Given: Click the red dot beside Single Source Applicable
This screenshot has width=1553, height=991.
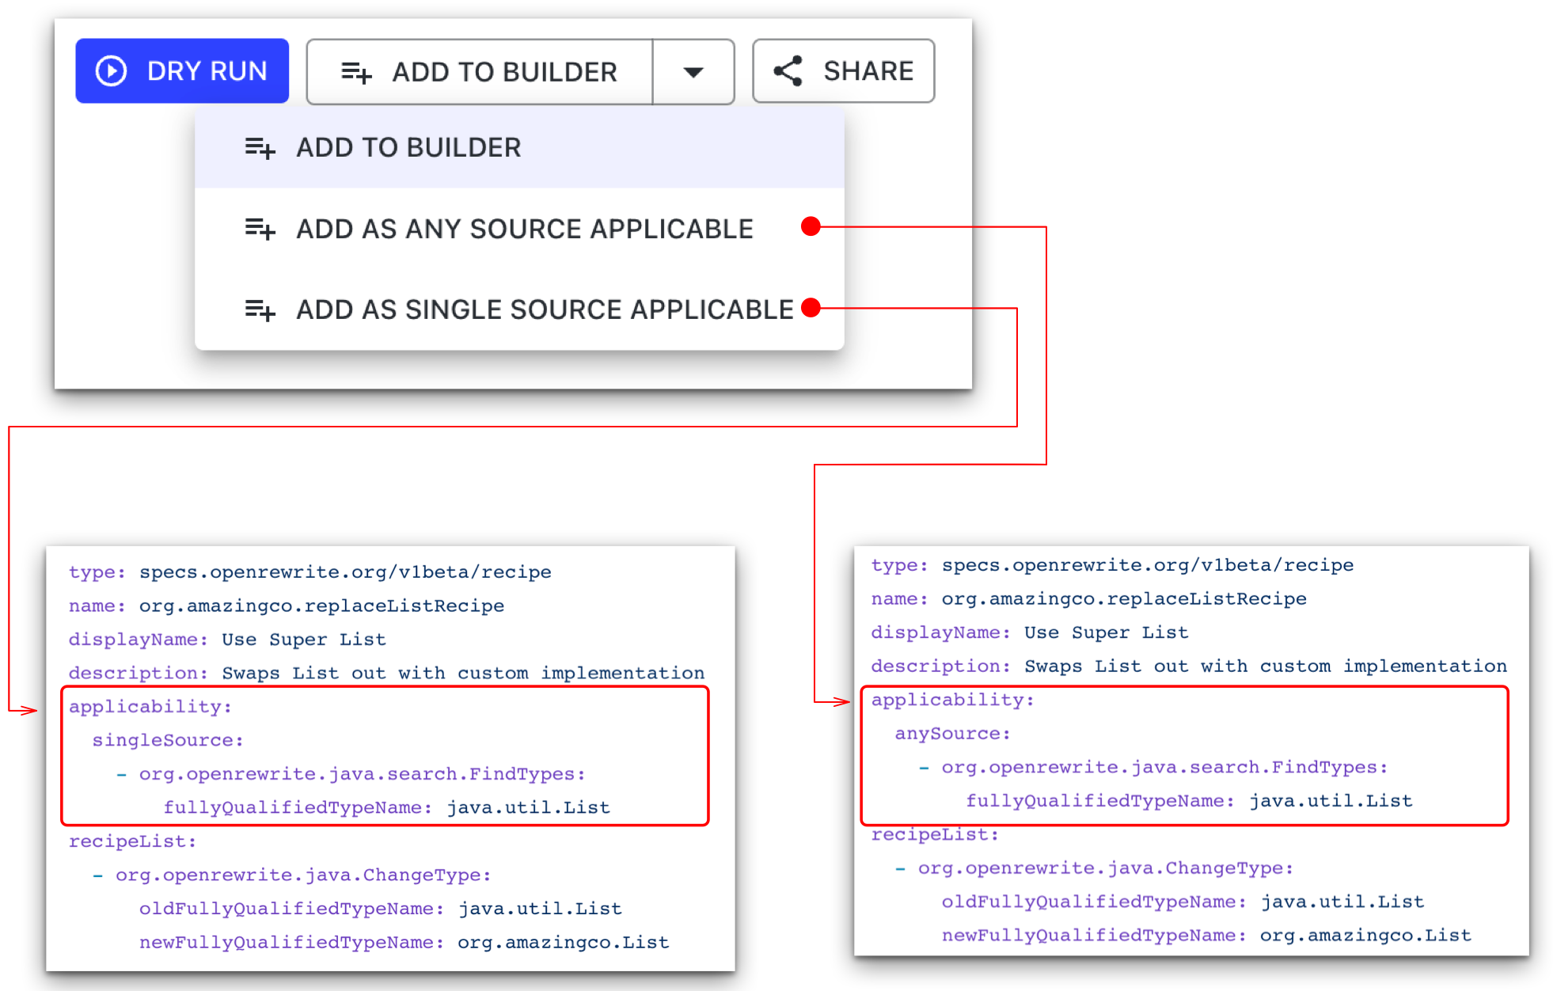Looking at the screenshot, I should tap(811, 308).
